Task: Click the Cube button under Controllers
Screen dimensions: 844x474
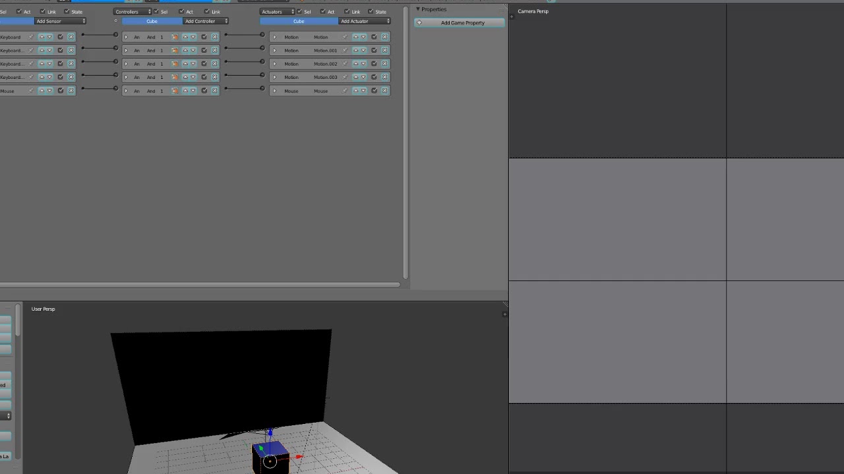Action: coord(152,21)
